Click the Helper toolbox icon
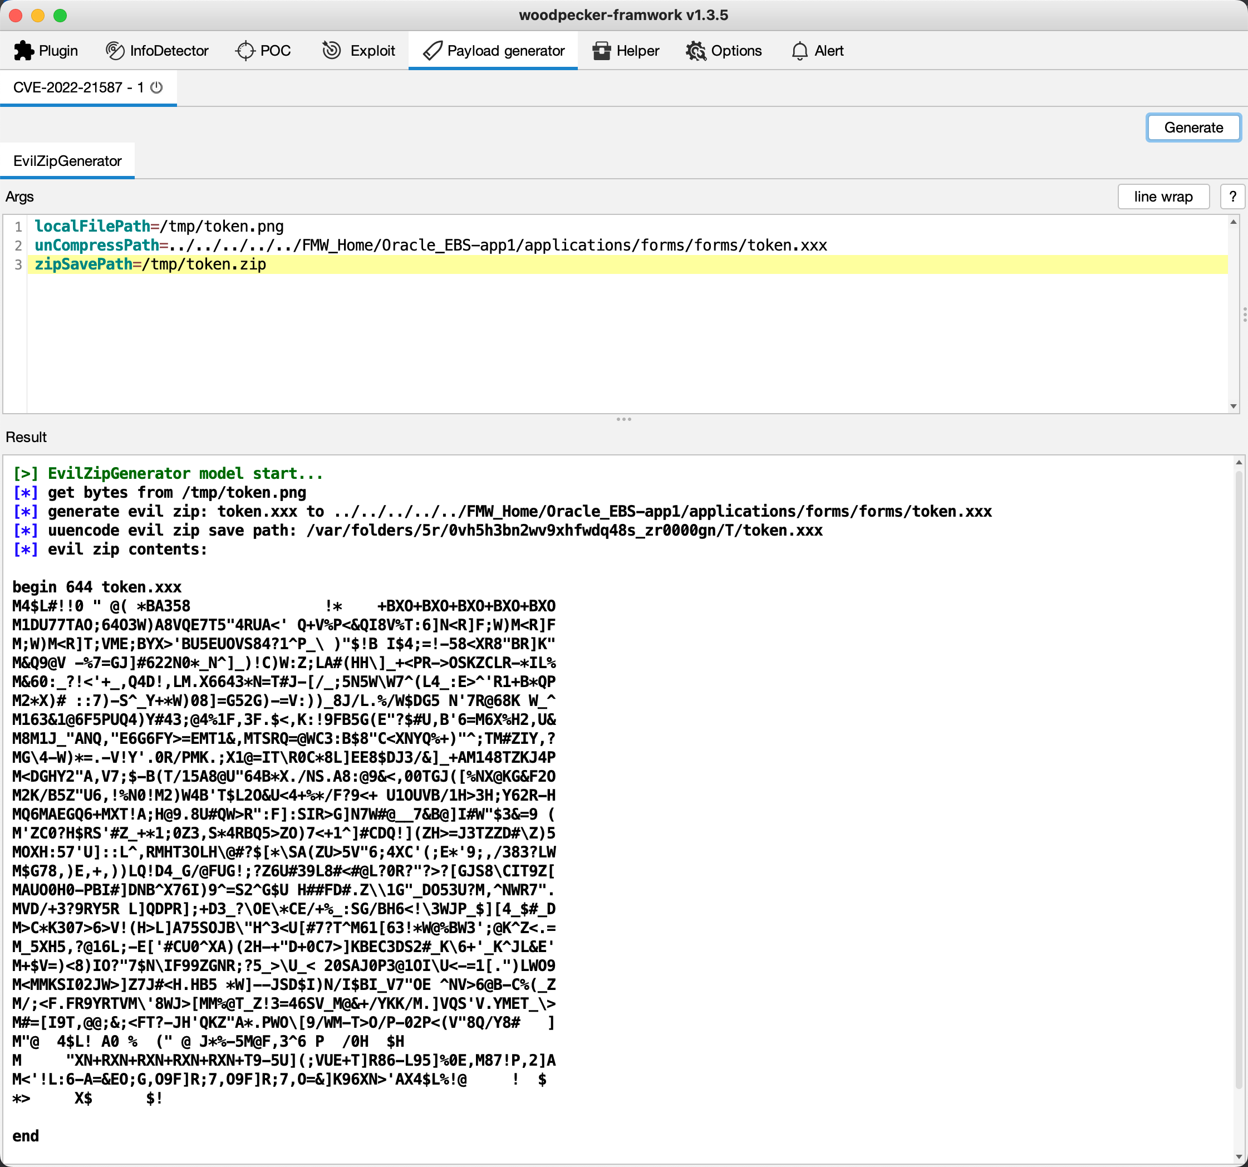 coord(601,51)
